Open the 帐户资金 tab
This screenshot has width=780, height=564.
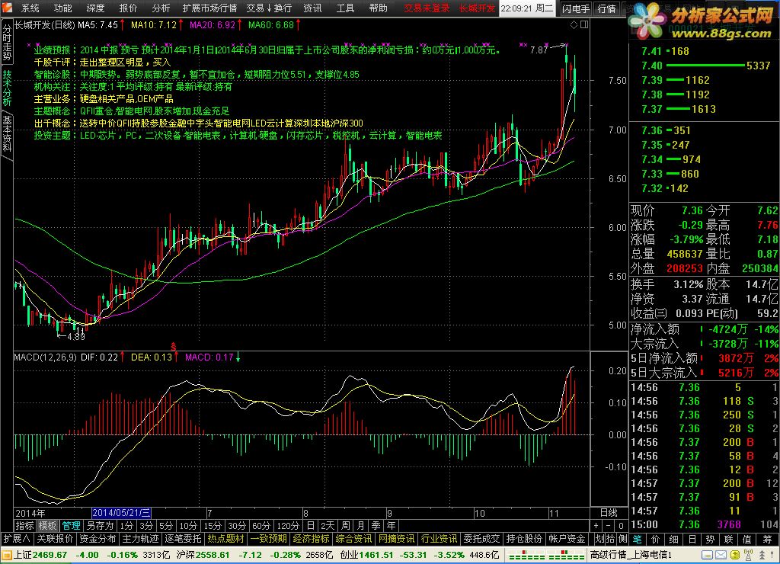tap(567, 539)
